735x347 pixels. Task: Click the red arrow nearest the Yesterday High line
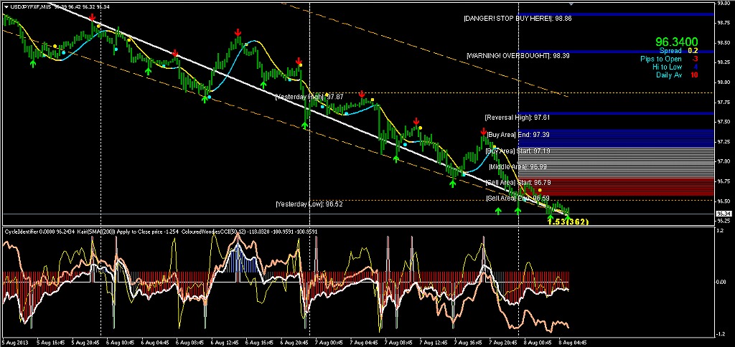pos(362,94)
